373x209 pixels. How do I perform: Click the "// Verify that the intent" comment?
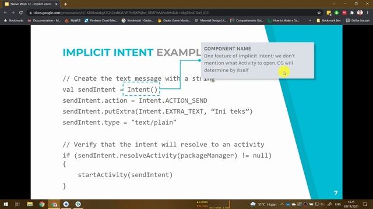[163, 145]
